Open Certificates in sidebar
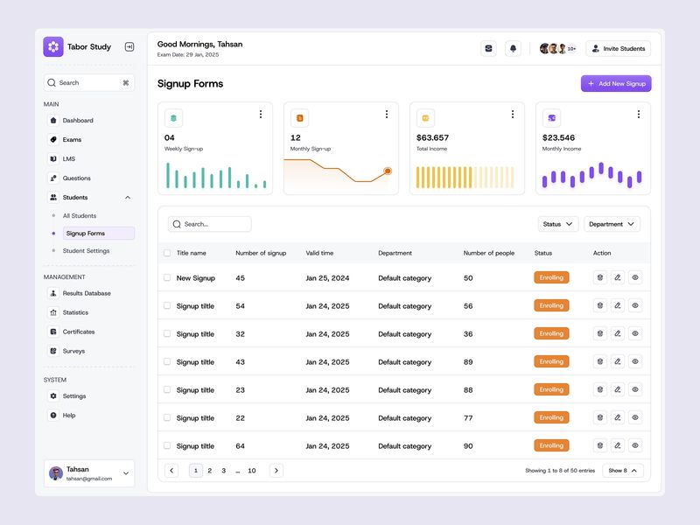The image size is (700, 525). coord(79,332)
